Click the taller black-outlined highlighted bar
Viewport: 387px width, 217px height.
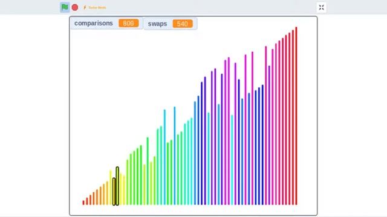(x=117, y=186)
